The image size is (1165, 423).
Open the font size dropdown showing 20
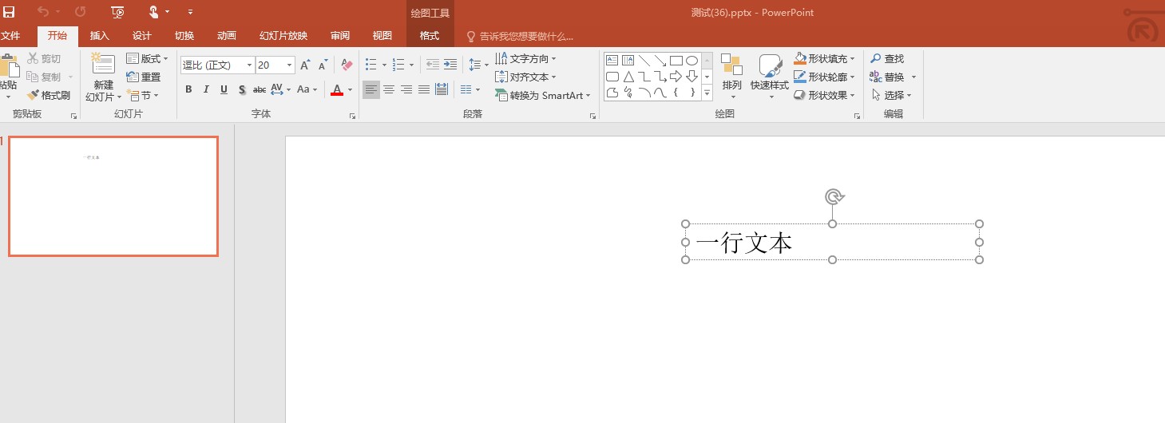point(290,65)
